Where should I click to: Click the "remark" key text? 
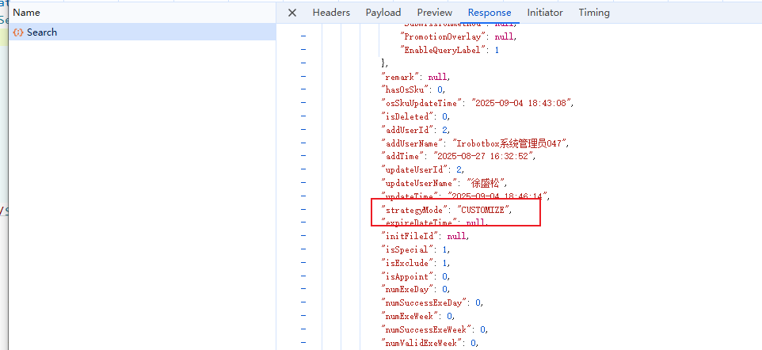(401, 77)
